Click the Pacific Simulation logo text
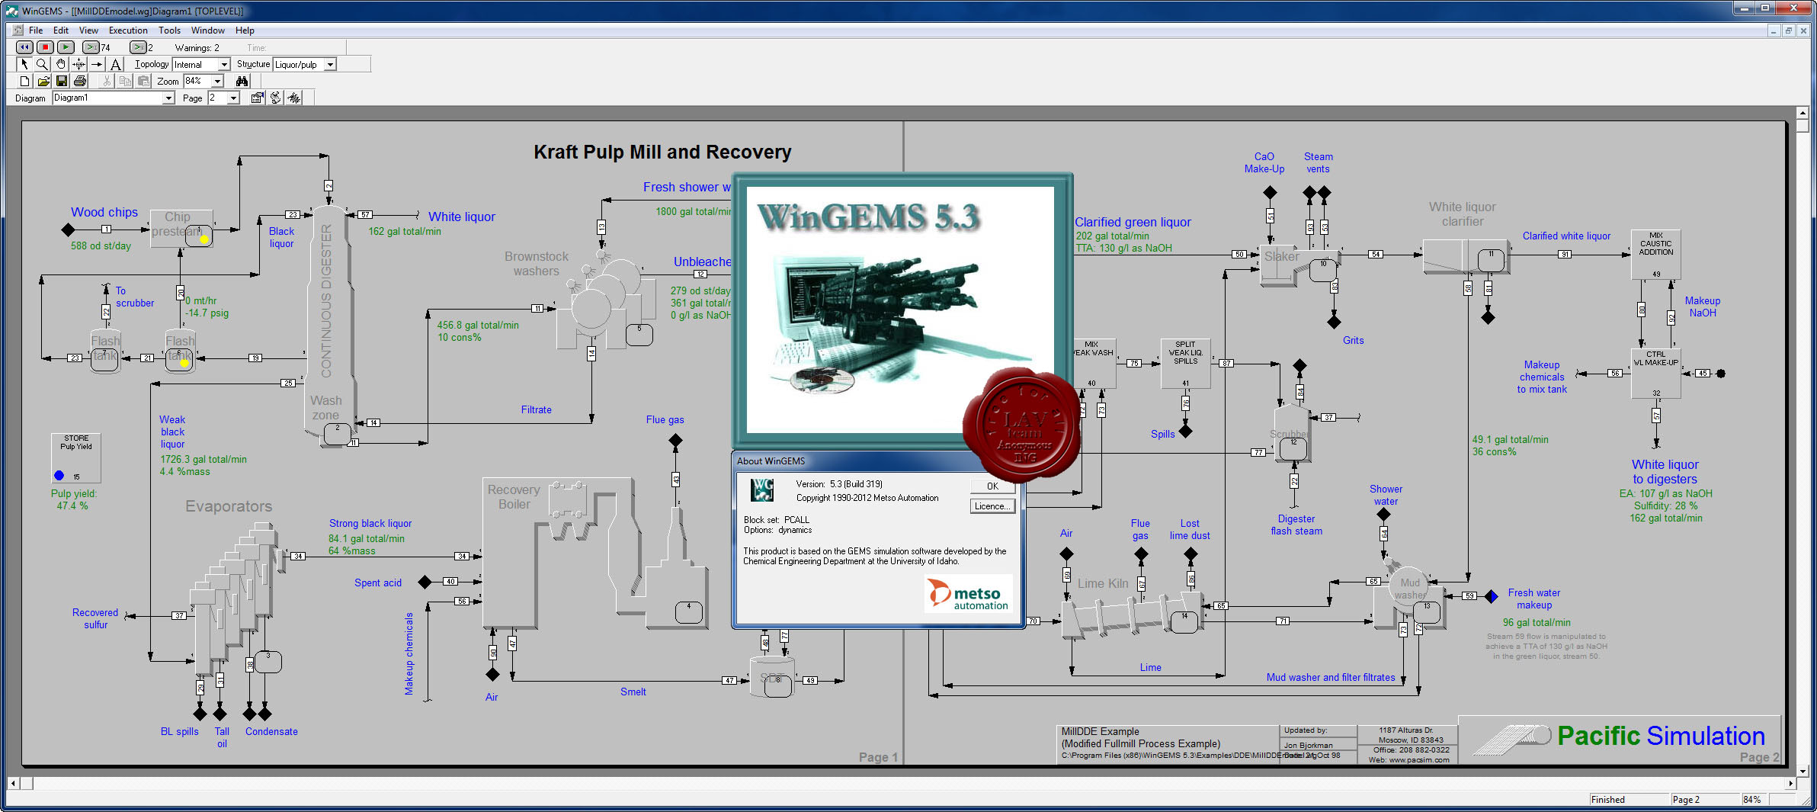This screenshot has height=812, width=1817. click(x=1661, y=736)
